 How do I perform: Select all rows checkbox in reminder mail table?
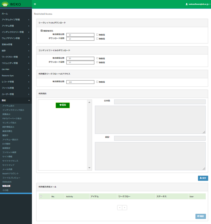click(41, 196)
